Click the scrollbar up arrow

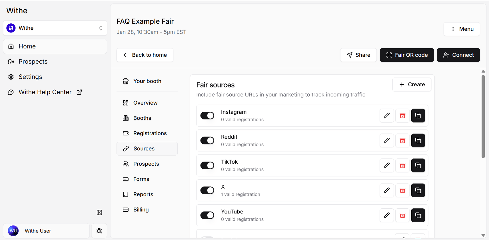pyautogui.click(x=483, y=71)
